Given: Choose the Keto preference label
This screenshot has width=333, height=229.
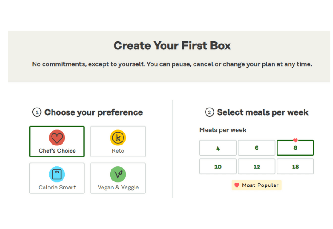Looking at the screenshot, I should pos(118,151).
